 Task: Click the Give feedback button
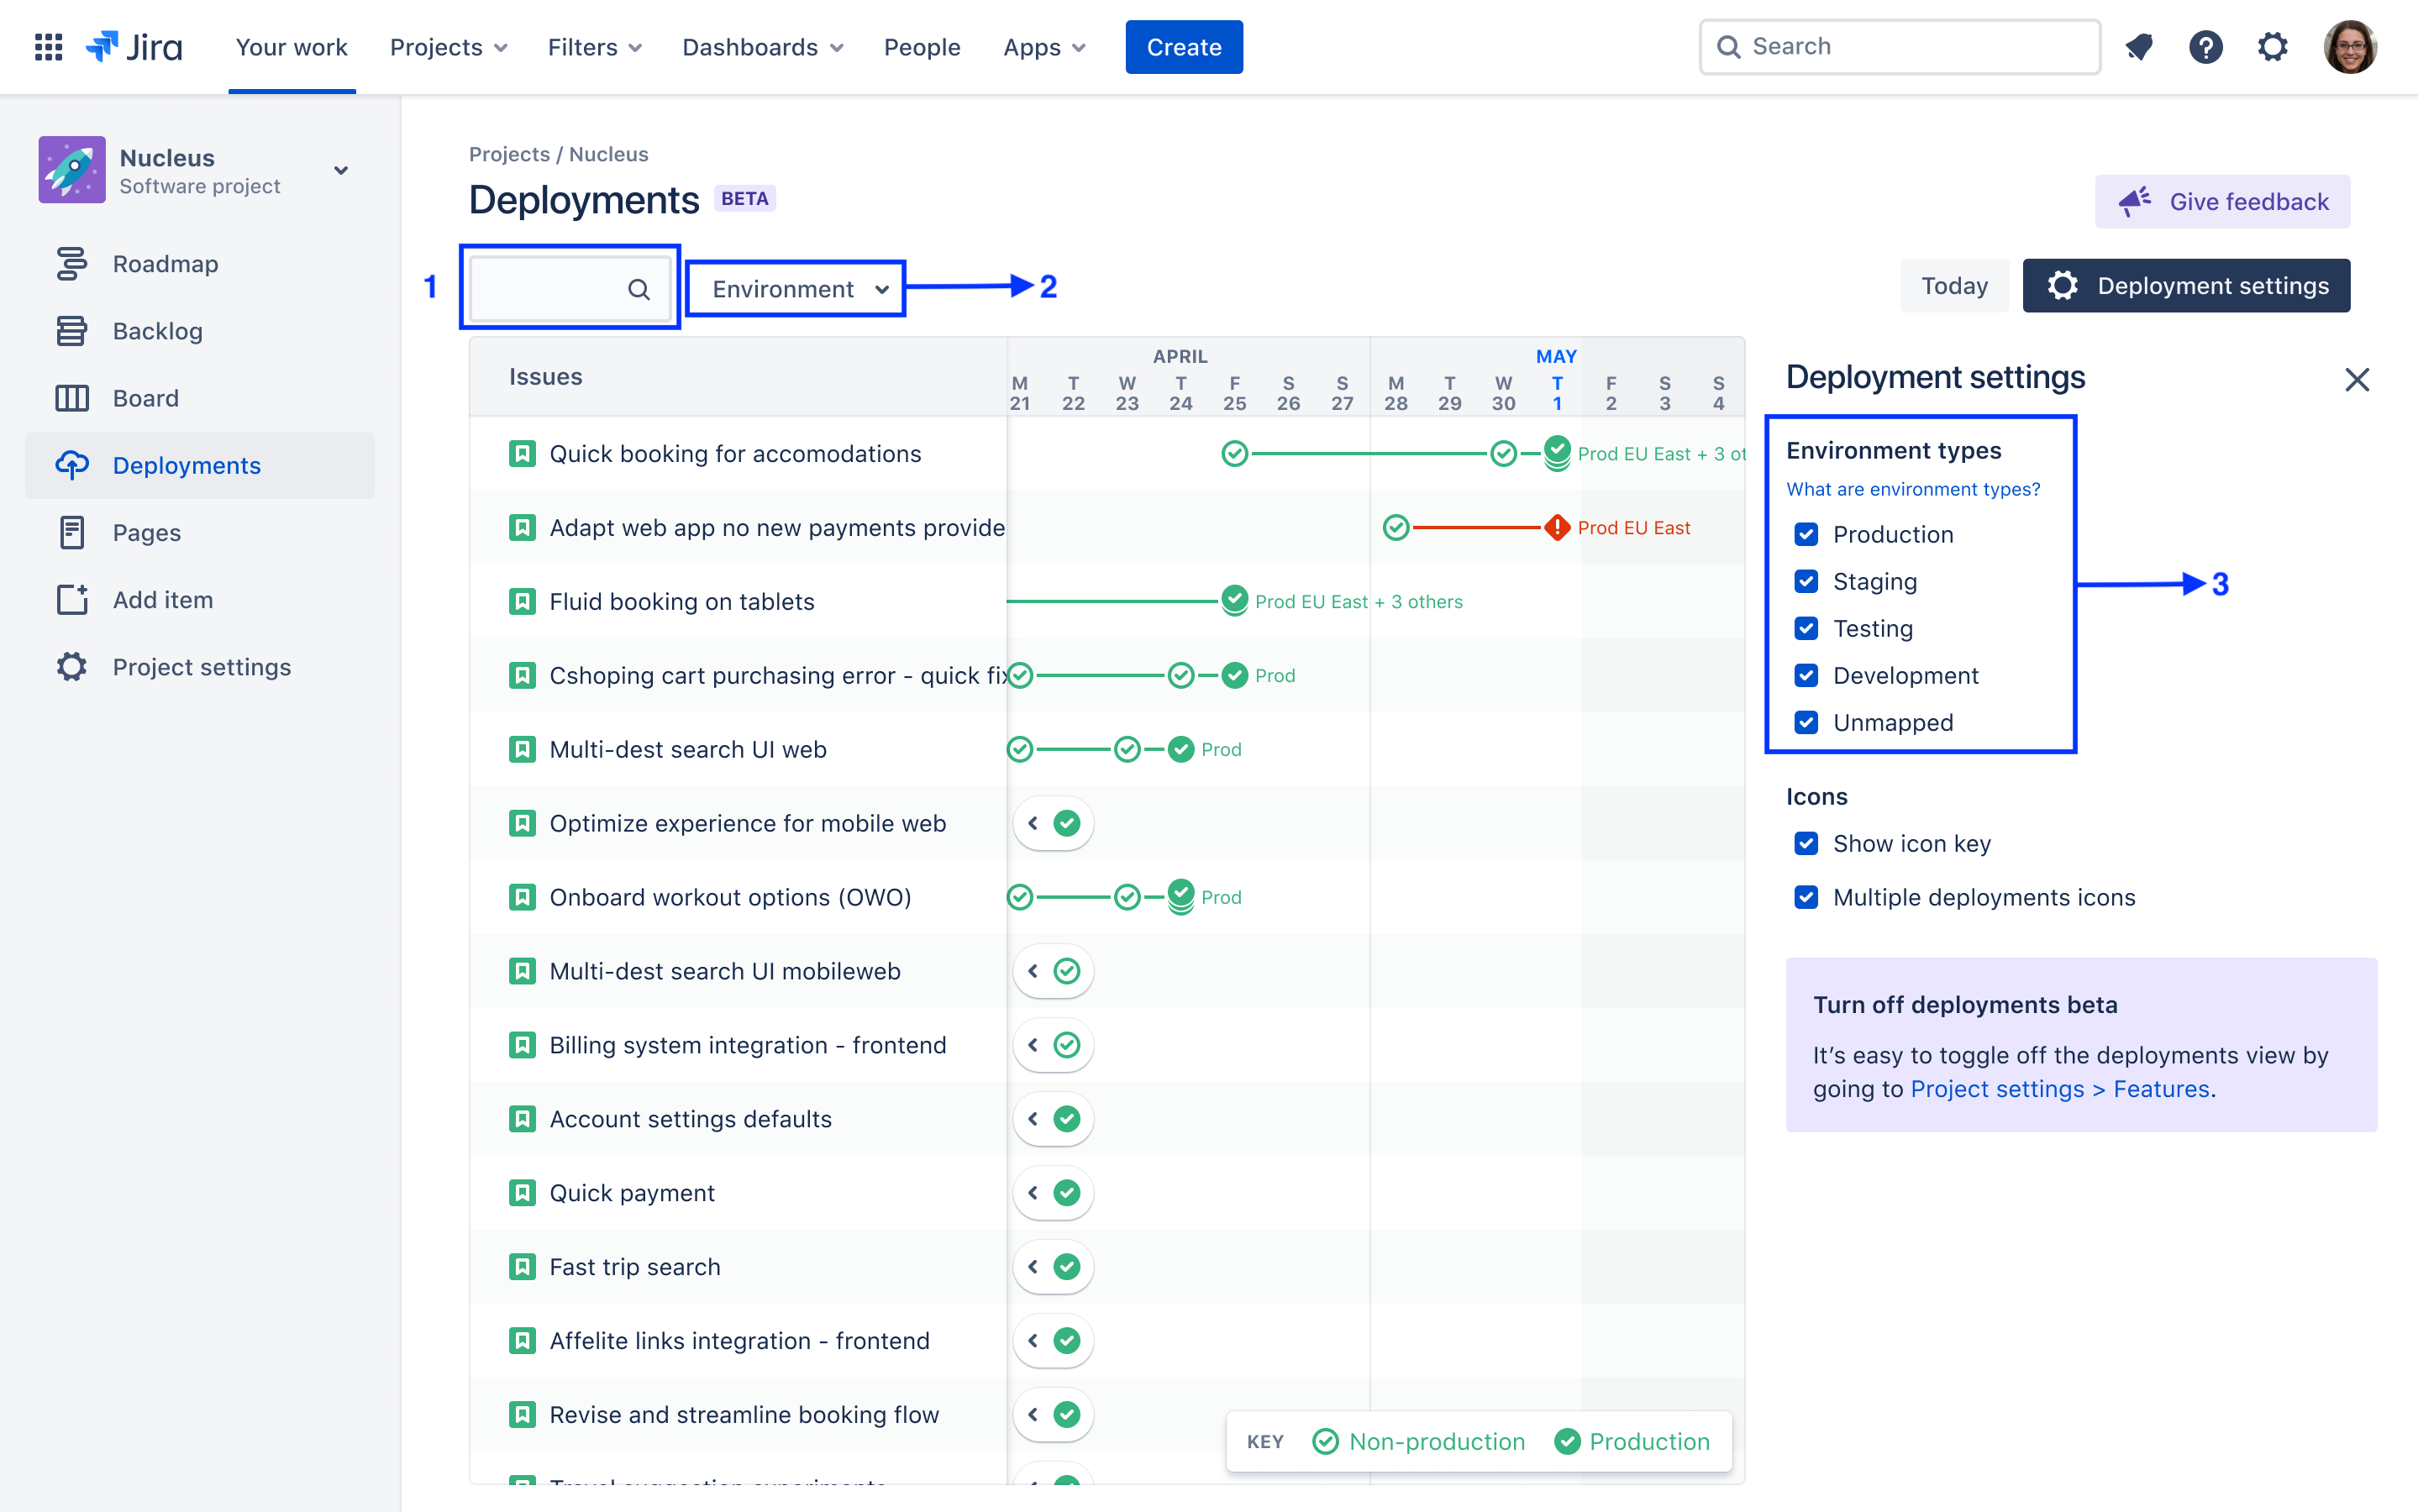click(x=2222, y=202)
